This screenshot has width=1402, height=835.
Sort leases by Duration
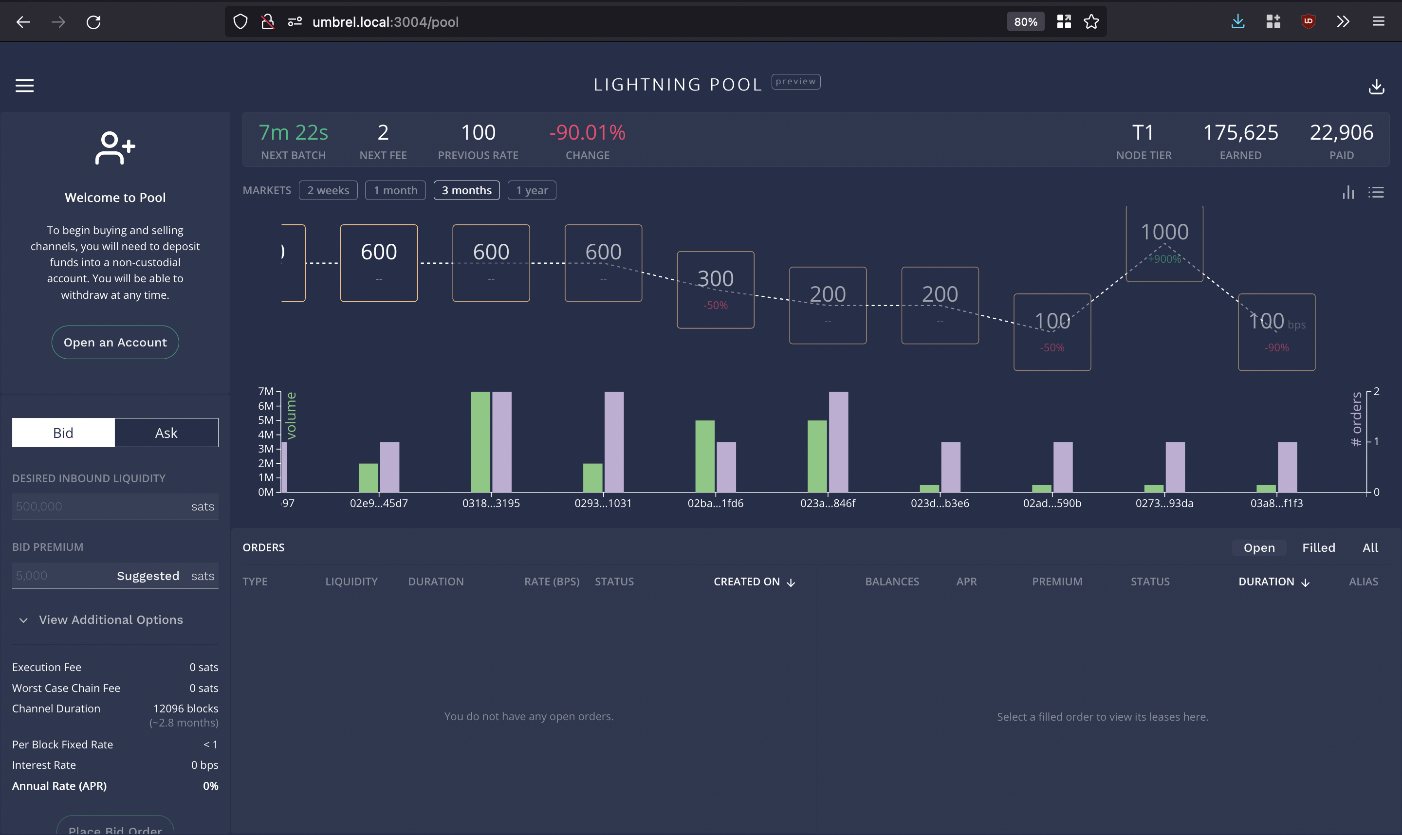(1273, 581)
